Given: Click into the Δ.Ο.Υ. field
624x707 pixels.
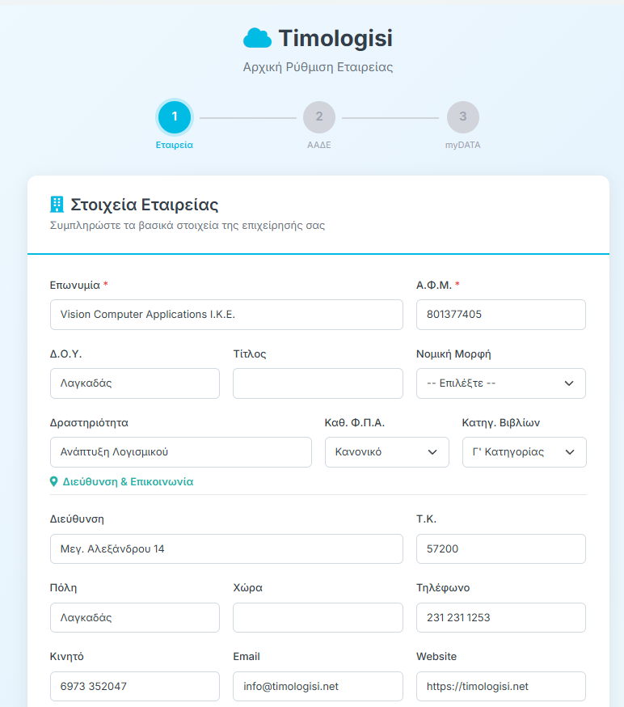Looking at the screenshot, I should tap(134, 383).
